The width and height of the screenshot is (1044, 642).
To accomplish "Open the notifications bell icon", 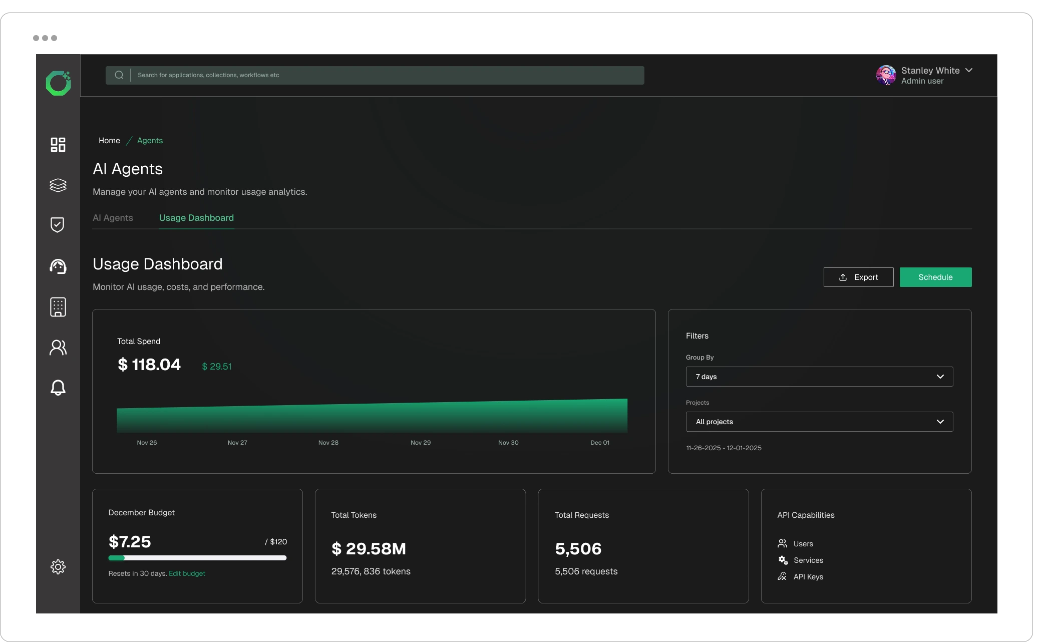I will click(58, 388).
